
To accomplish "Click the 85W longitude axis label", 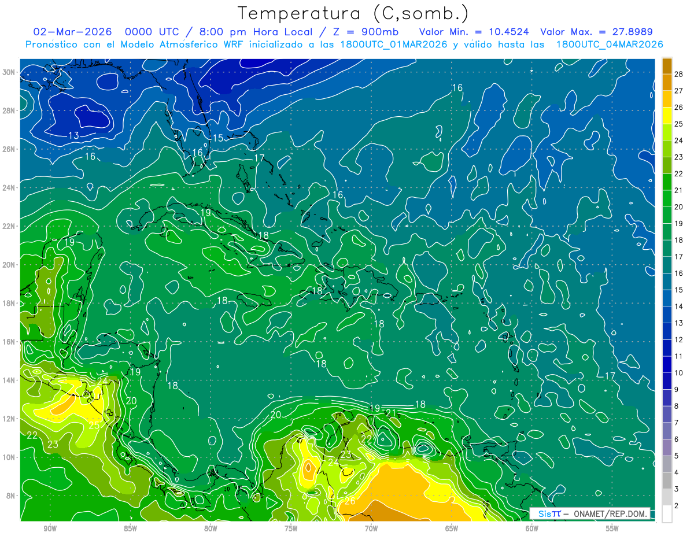I will click(x=130, y=528).
